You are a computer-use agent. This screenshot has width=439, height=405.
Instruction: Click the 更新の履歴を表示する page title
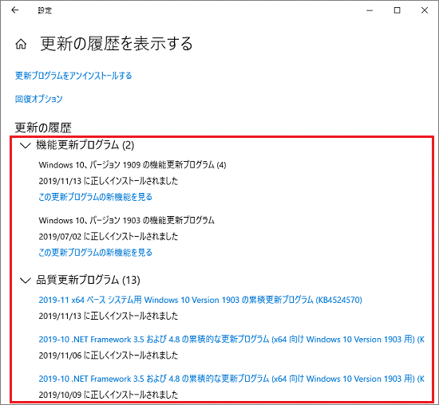[117, 44]
